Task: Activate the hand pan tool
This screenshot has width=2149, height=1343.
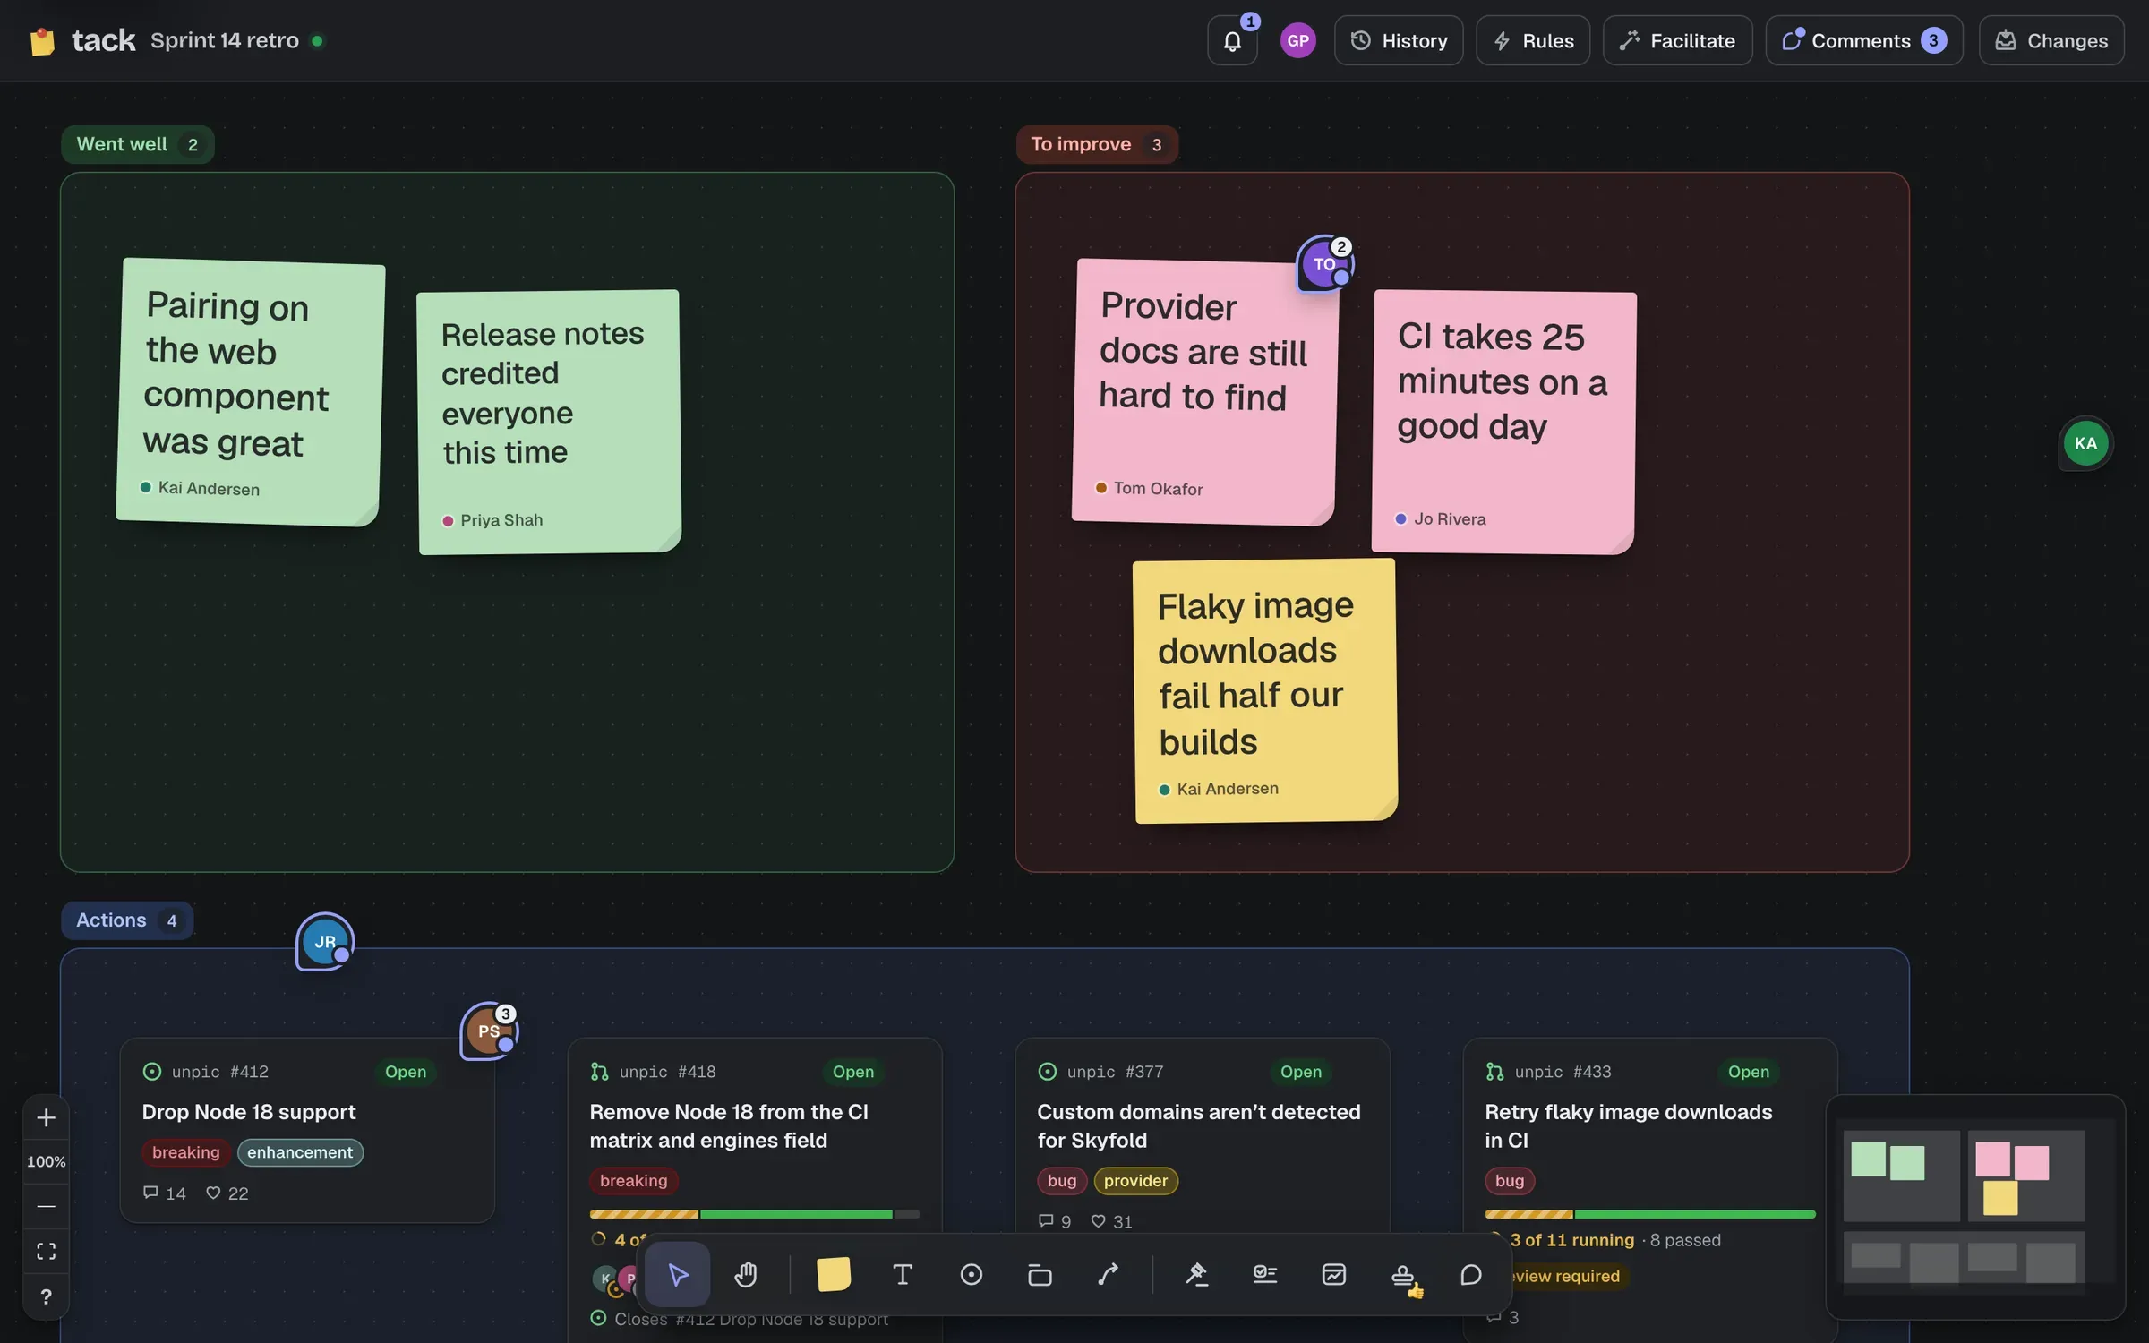Action: click(x=746, y=1274)
